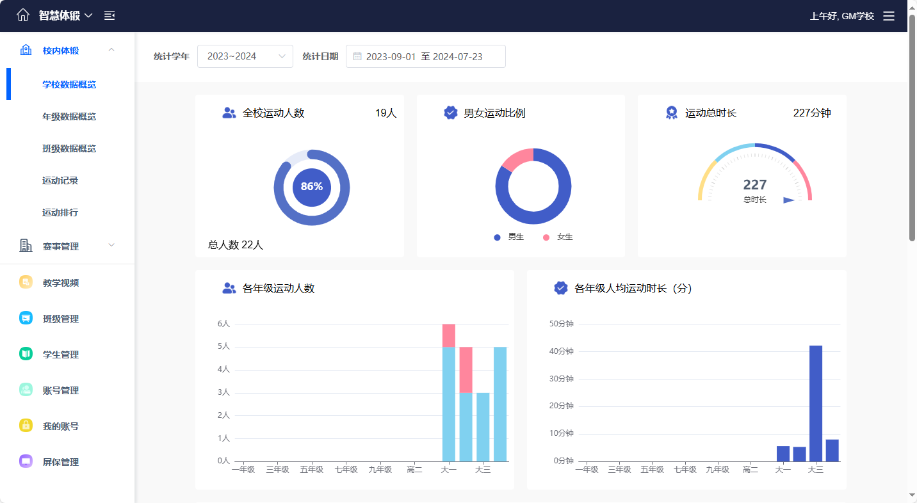Image resolution: width=917 pixels, height=503 pixels.
Task: Click the 赛事管理 building icon
Action: 26,246
